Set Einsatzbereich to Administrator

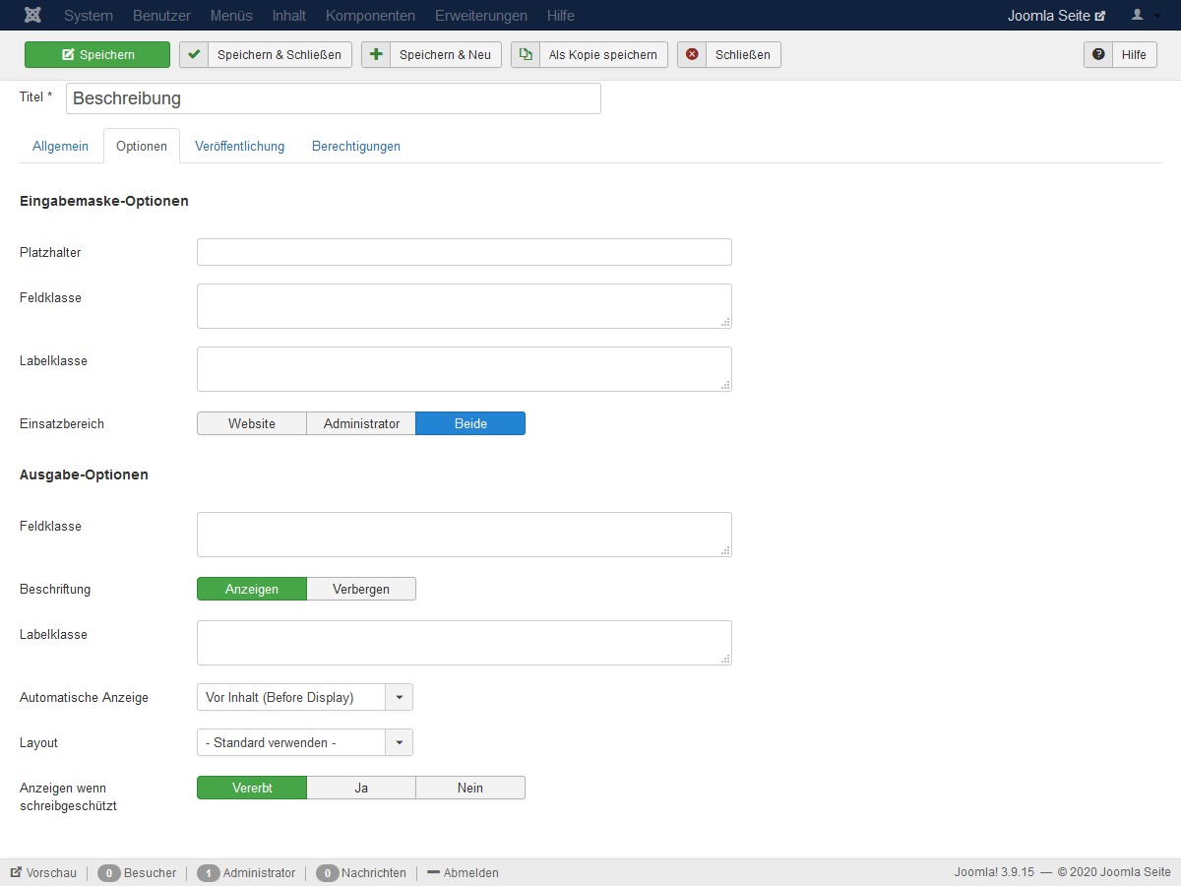click(x=361, y=423)
